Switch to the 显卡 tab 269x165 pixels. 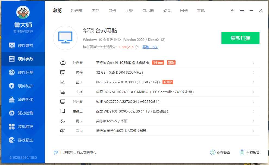[x=112, y=11]
